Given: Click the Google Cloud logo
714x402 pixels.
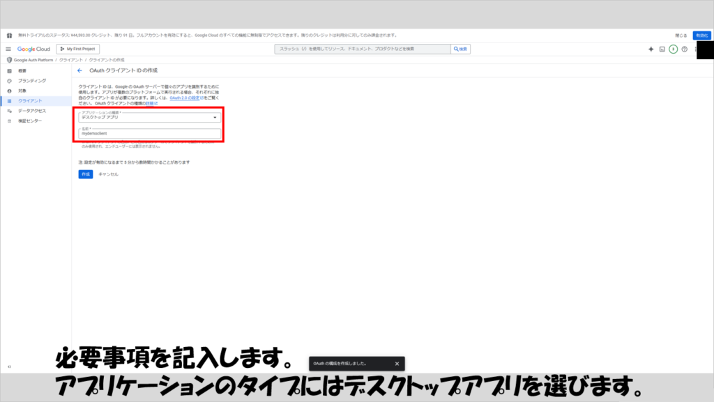Looking at the screenshot, I should 33,49.
